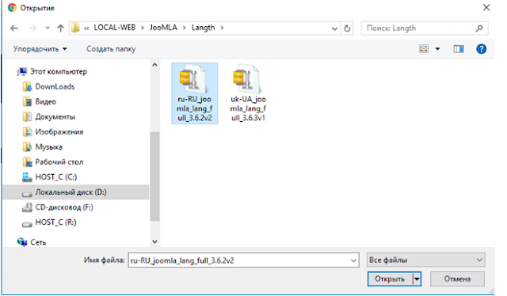Click the Сеть network icon
The width and height of the screenshot is (507, 296).
click(22, 241)
